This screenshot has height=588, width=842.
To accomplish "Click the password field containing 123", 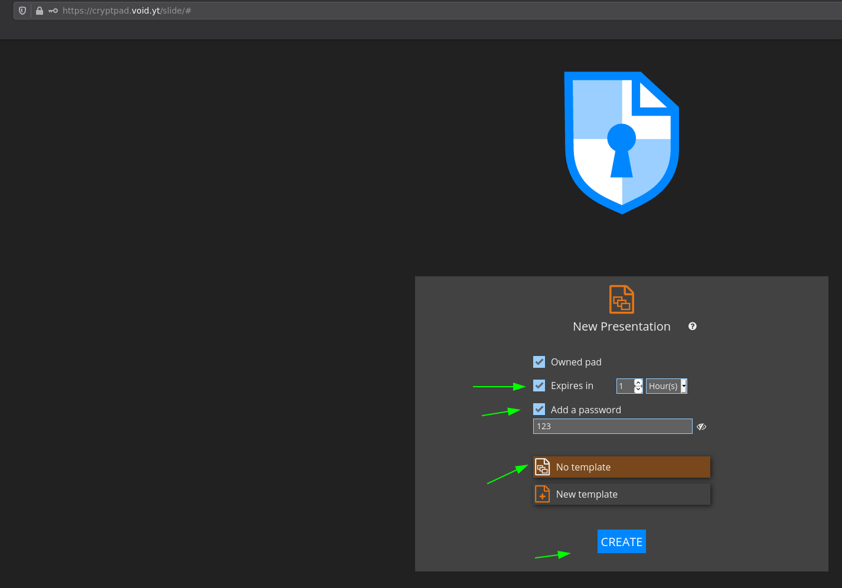I will [x=613, y=426].
